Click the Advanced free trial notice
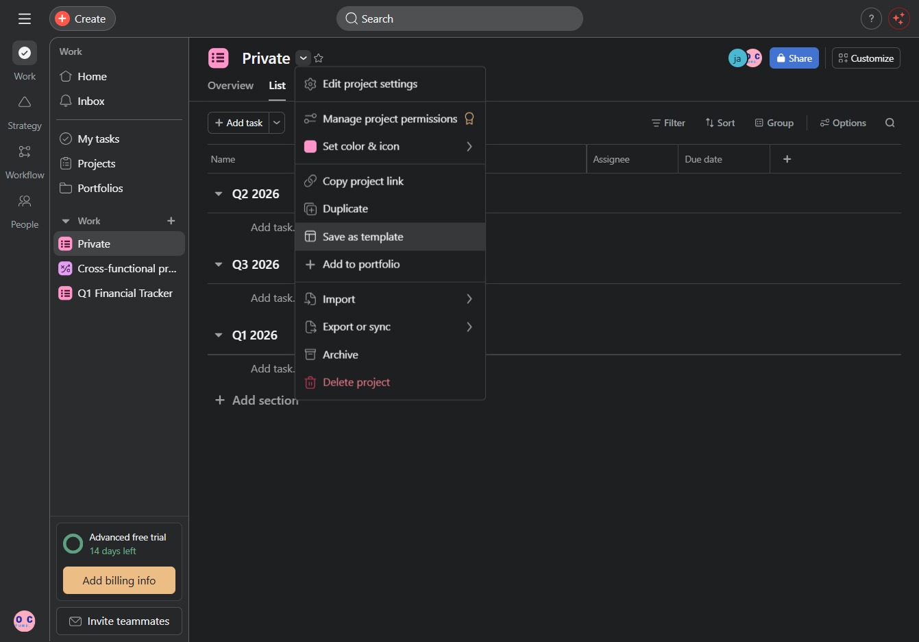This screenshot has width=919, height=642. (x=119, y=544)
